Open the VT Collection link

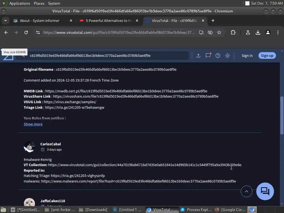pos(145,165)
